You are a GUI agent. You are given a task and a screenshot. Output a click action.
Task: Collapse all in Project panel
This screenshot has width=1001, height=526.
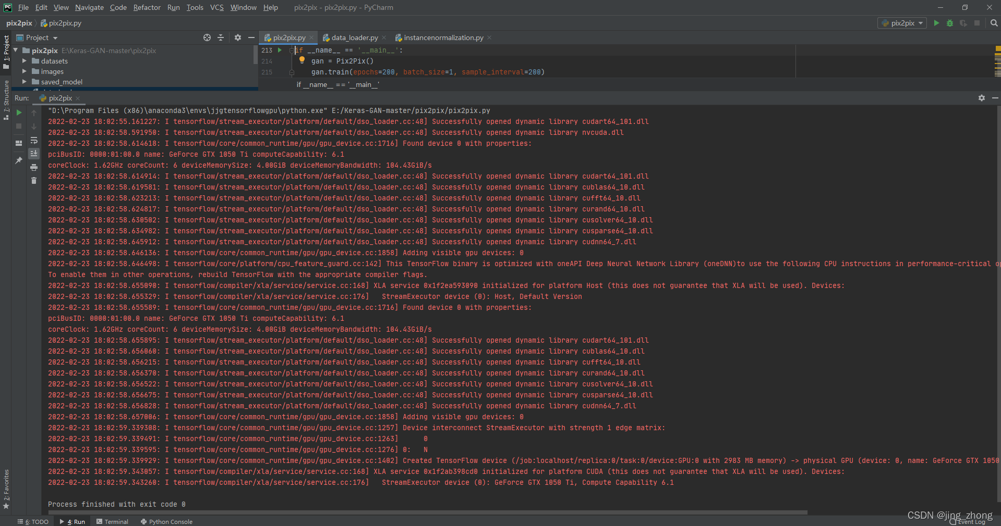point(221,37)
